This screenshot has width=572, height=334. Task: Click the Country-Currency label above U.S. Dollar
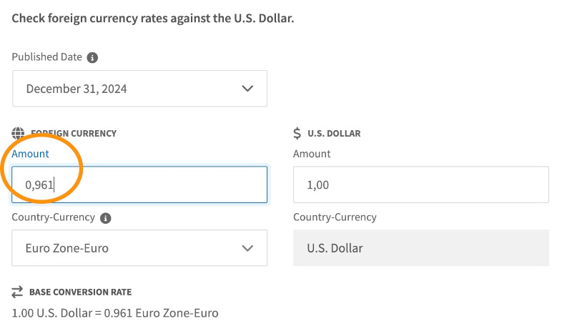(335, 217)
